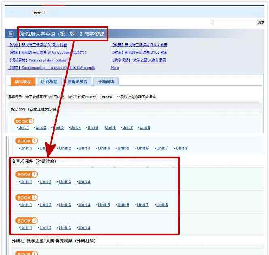Open Unit 7 of 交互式课件 BOOK 2
The width and height of the screenshot is (269, 255).
(142, 205)
